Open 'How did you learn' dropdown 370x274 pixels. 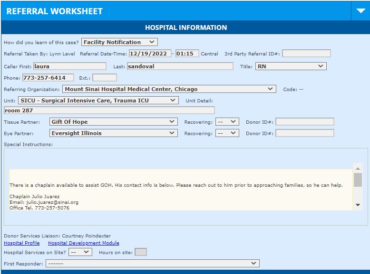[x=119, y=42]
